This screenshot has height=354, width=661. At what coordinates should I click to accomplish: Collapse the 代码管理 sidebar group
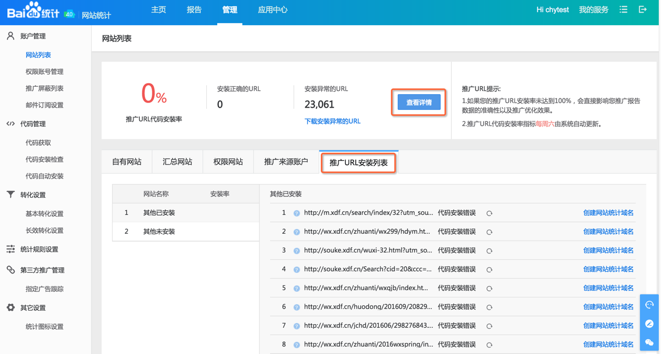[32, 124]
